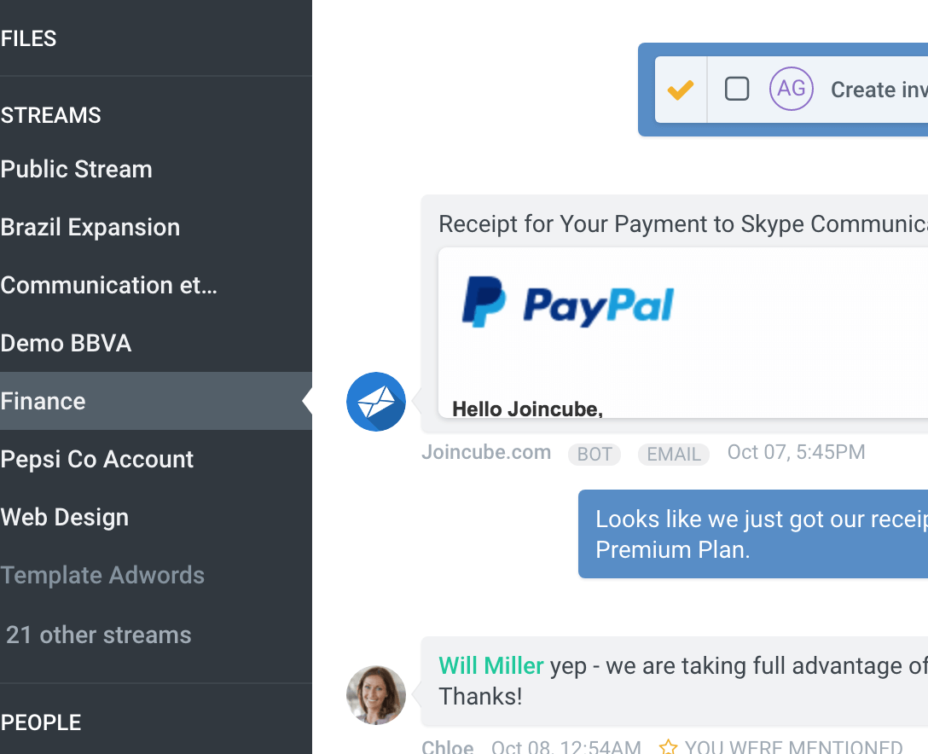Click the Will Miller mention link

tap(491, 665)
